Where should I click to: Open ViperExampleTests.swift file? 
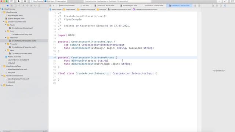18,69
